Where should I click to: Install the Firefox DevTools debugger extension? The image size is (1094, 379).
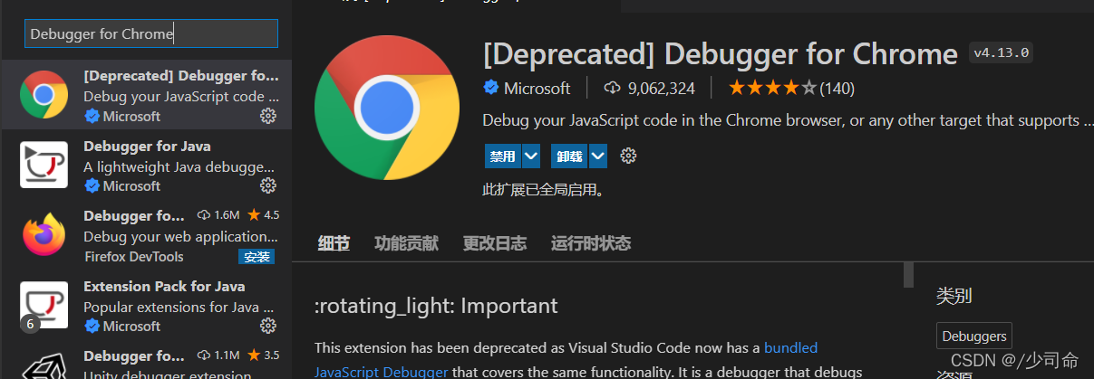[x=257, y=257]
